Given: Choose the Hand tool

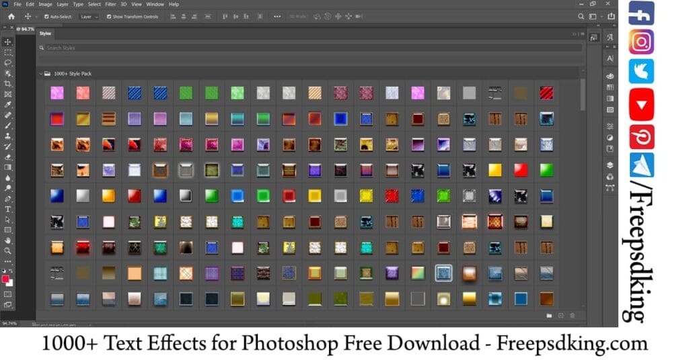Looking at the screenshot, I should [8, 240].
